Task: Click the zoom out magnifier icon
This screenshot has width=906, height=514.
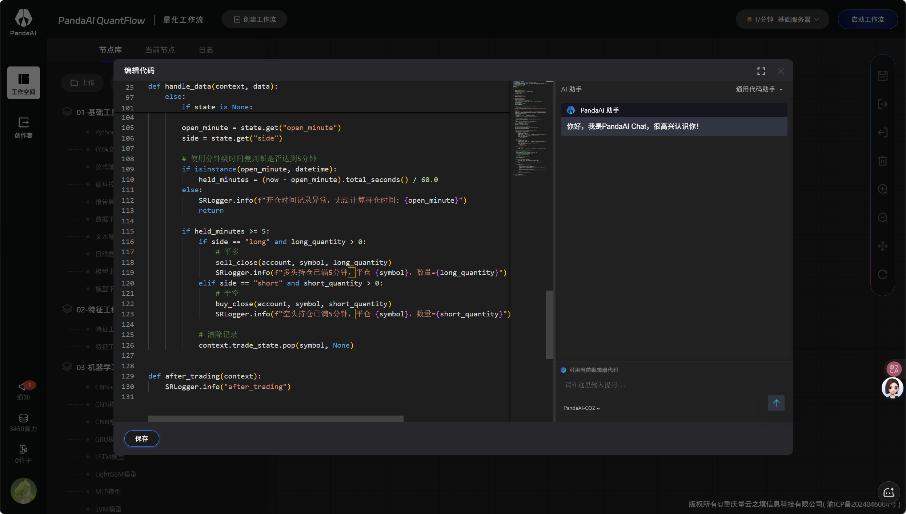Action: point(883,218)
